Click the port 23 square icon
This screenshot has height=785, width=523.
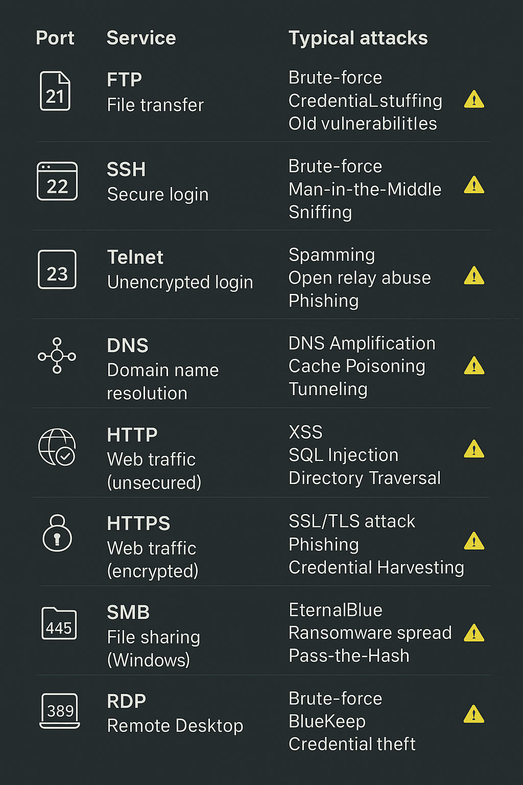[x=57, y=269]
